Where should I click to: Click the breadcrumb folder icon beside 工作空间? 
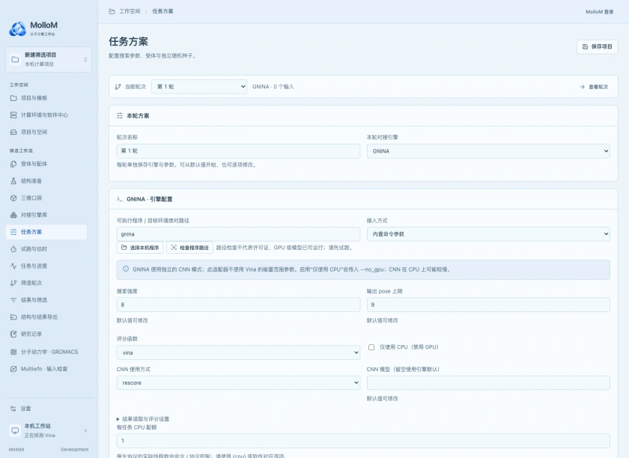coord(112,11)
